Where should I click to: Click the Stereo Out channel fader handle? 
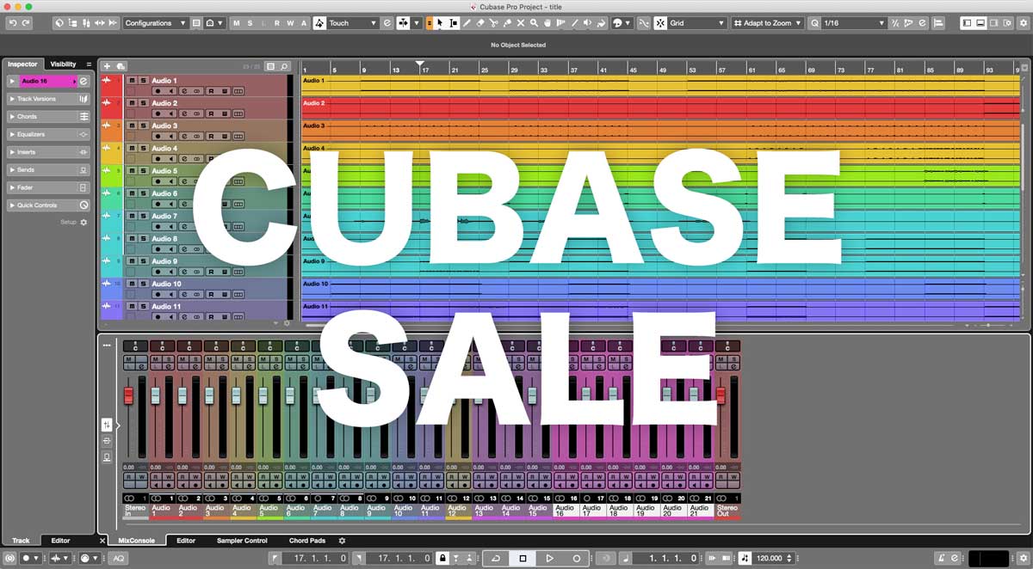tap(721, 395)
